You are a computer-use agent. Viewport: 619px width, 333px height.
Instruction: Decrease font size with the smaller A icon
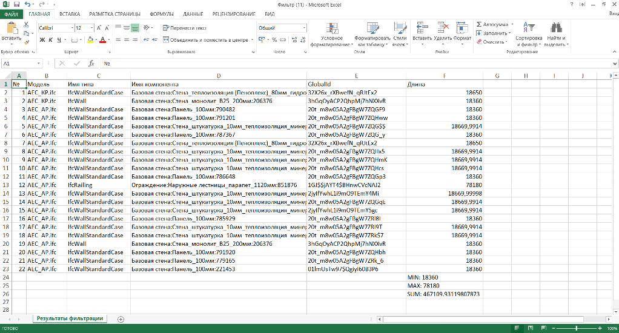point(107,28)
